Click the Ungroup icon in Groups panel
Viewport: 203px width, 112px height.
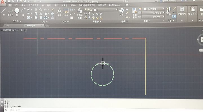pos(174,9)
